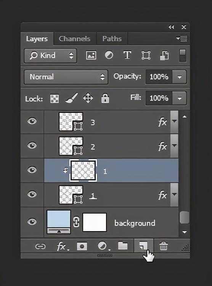Filter for adjustment layers icon

tap(109, 55)
